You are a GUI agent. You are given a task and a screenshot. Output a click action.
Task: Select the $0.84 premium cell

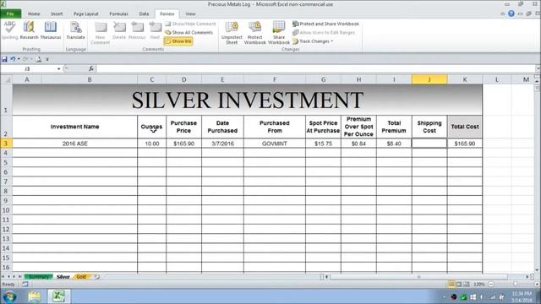point(358,144)
